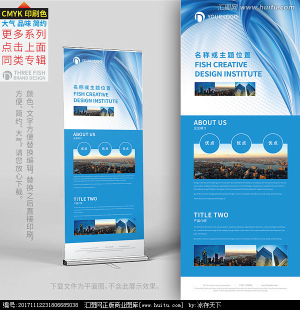Click the red 更多系列 text
This screenshot has height=310, width=300.
[x=24, y=34]
